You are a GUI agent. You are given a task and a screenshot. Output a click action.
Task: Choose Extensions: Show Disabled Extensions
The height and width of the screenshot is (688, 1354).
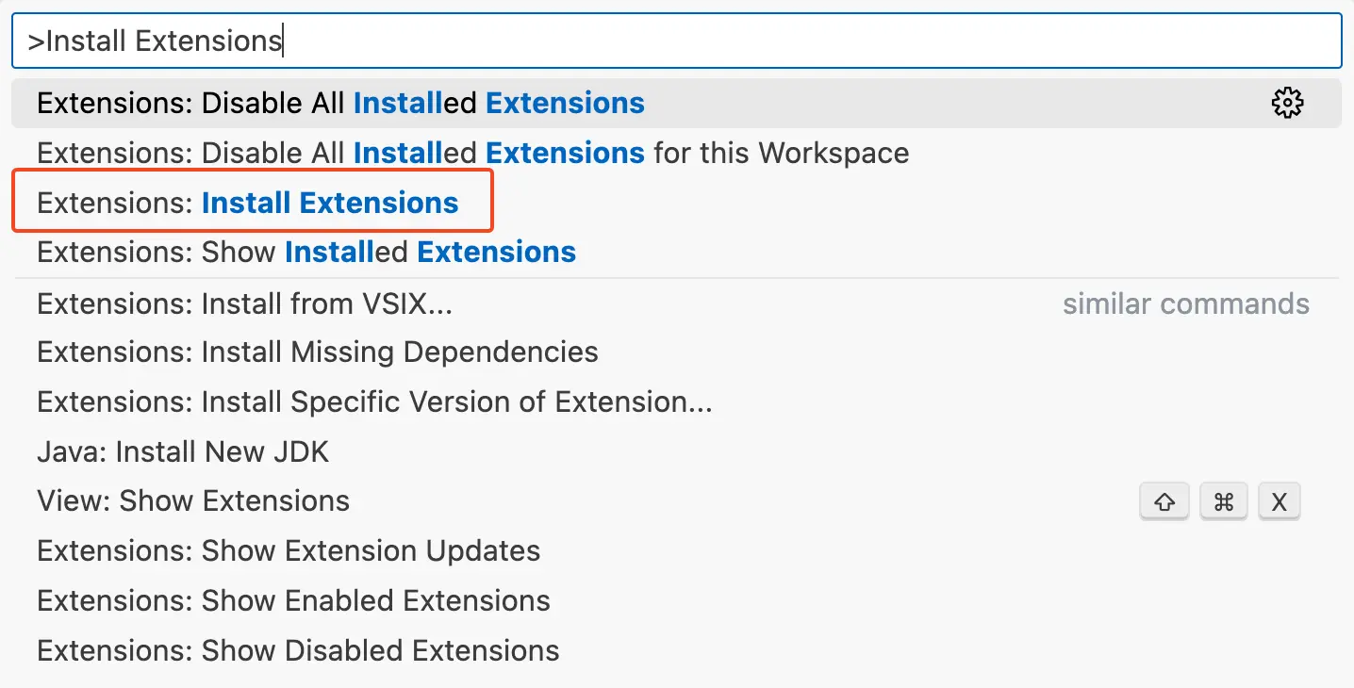(x=298, y=650)
